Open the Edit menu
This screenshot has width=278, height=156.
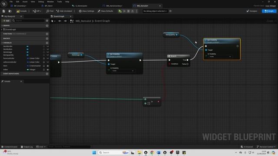(17, 2)
